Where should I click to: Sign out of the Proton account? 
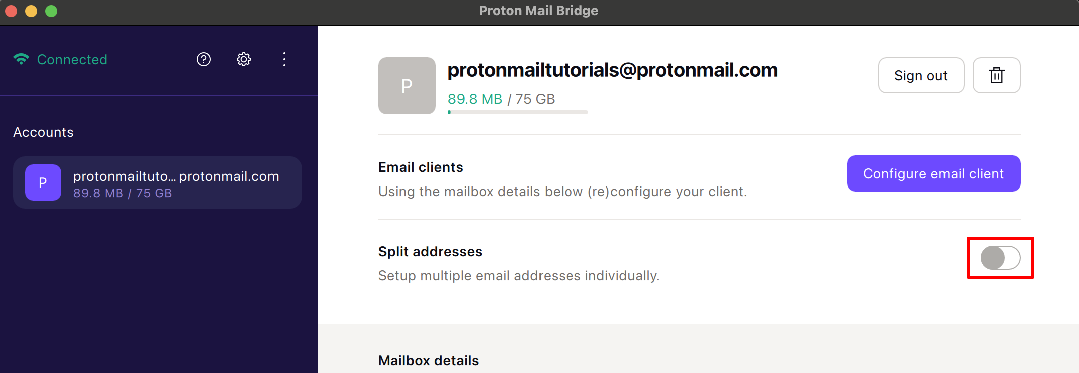click(x=921, y=75)
